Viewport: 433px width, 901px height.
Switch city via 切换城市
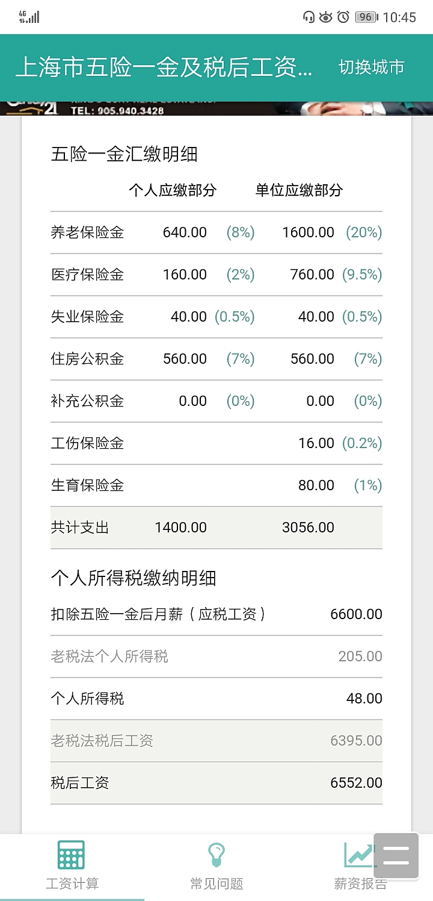371,67
